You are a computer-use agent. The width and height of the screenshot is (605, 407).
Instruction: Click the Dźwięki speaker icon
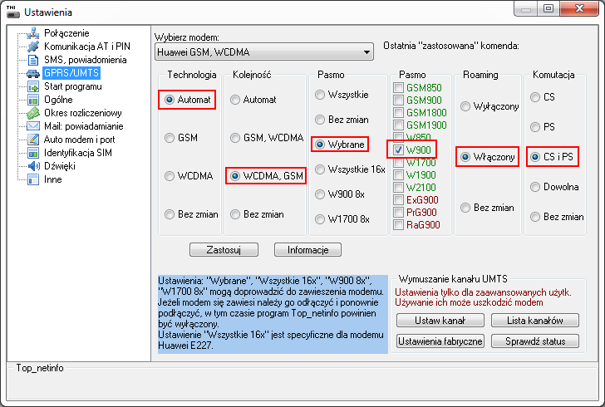(32, 166)
